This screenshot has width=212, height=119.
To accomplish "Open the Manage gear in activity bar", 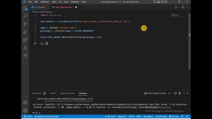I will click(25, 111).
